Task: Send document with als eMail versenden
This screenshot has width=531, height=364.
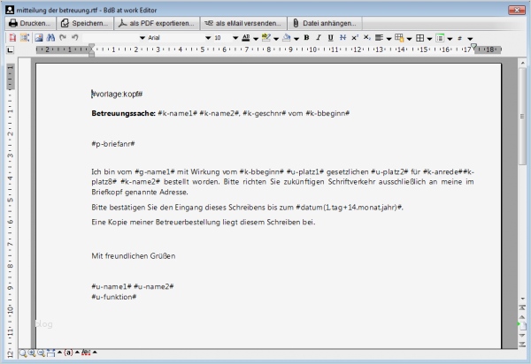Action: tap(243, 23)
